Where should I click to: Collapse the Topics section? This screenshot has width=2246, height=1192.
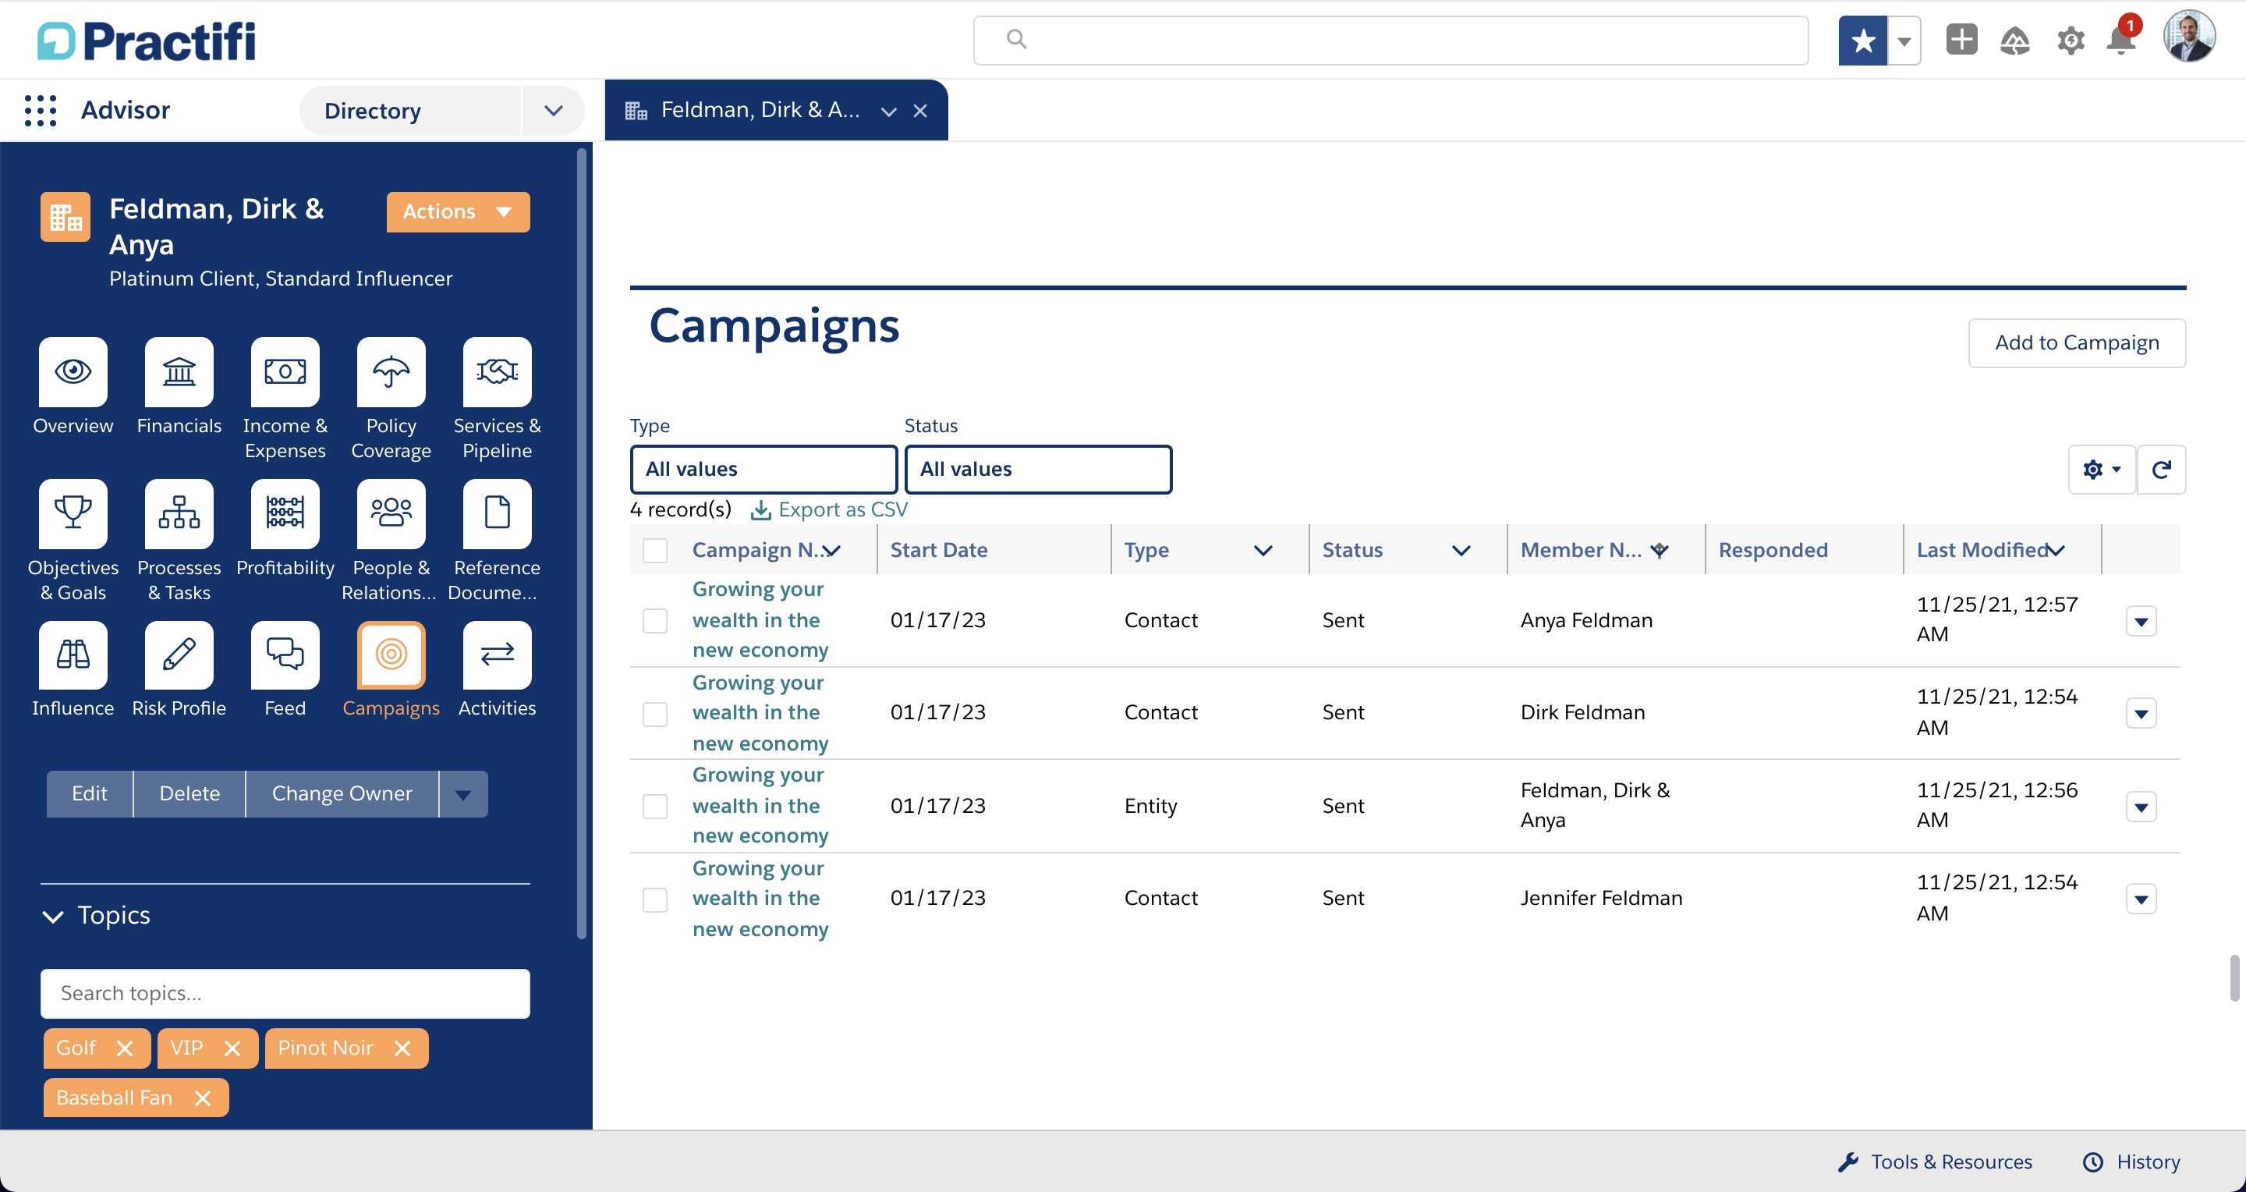(x=53, y=916)
